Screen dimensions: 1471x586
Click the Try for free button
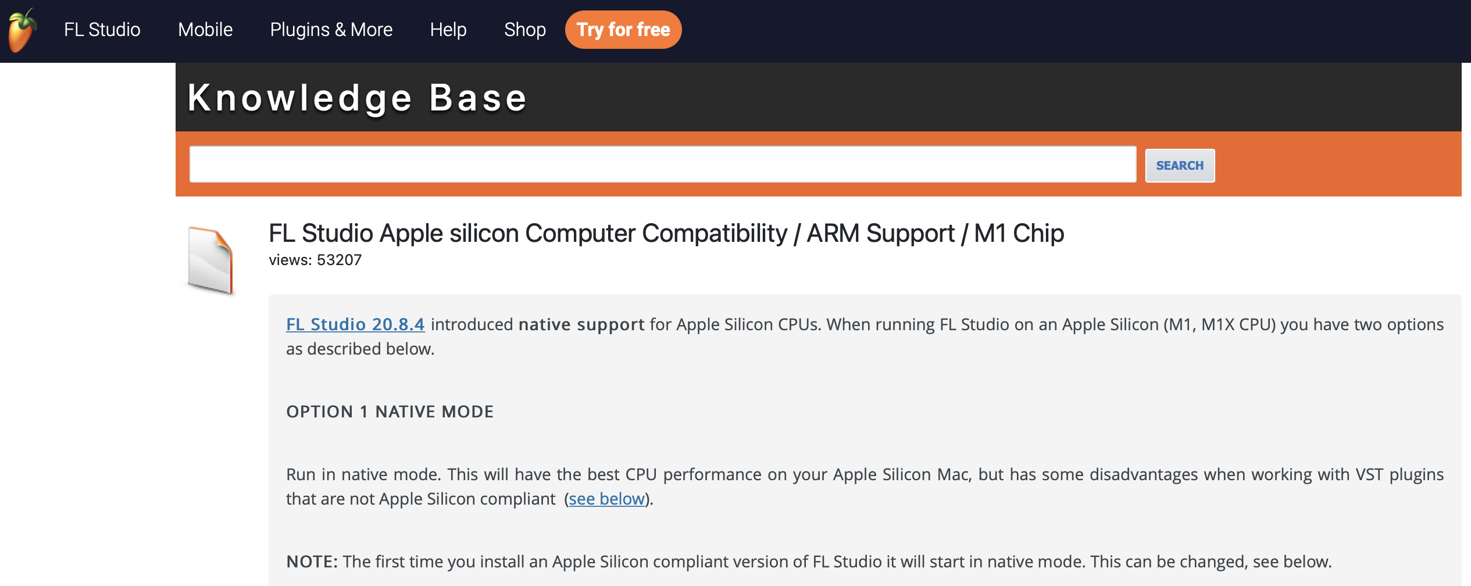[623, 29]
